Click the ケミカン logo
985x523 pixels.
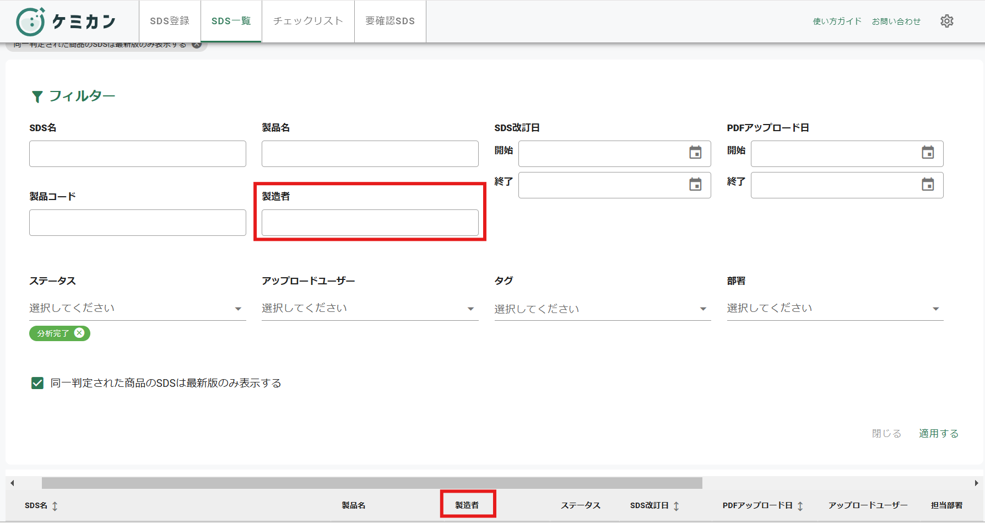66,21
